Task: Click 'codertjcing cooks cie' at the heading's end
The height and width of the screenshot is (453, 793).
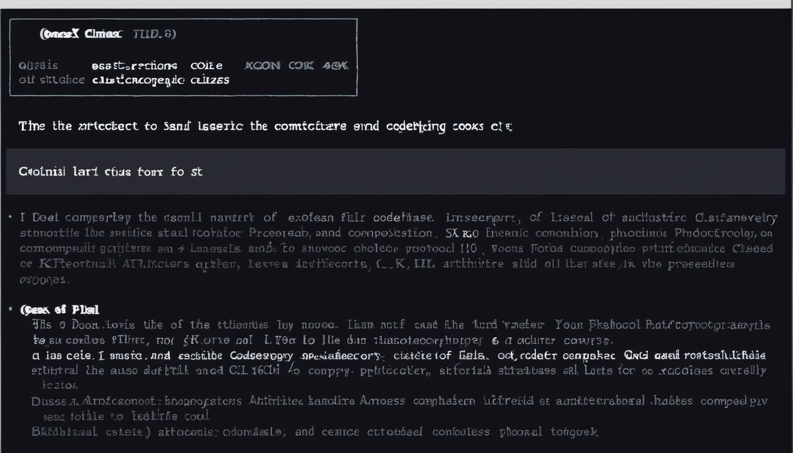Action: (450, 126)
